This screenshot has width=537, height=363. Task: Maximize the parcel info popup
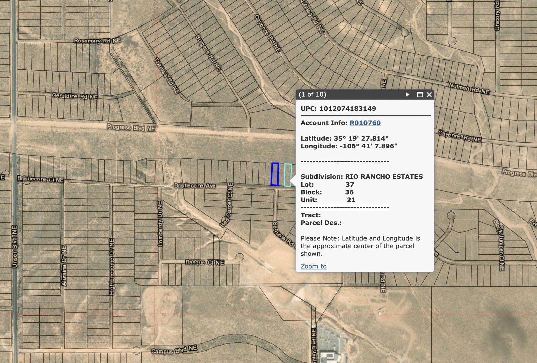tap(420, 95)
